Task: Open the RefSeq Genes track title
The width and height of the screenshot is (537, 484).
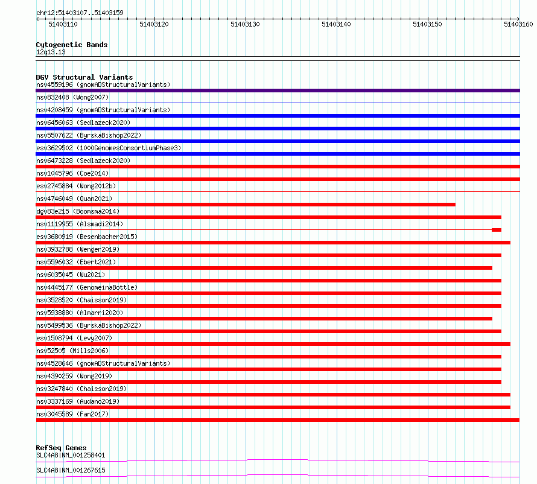Action: (x=61, y=448)
